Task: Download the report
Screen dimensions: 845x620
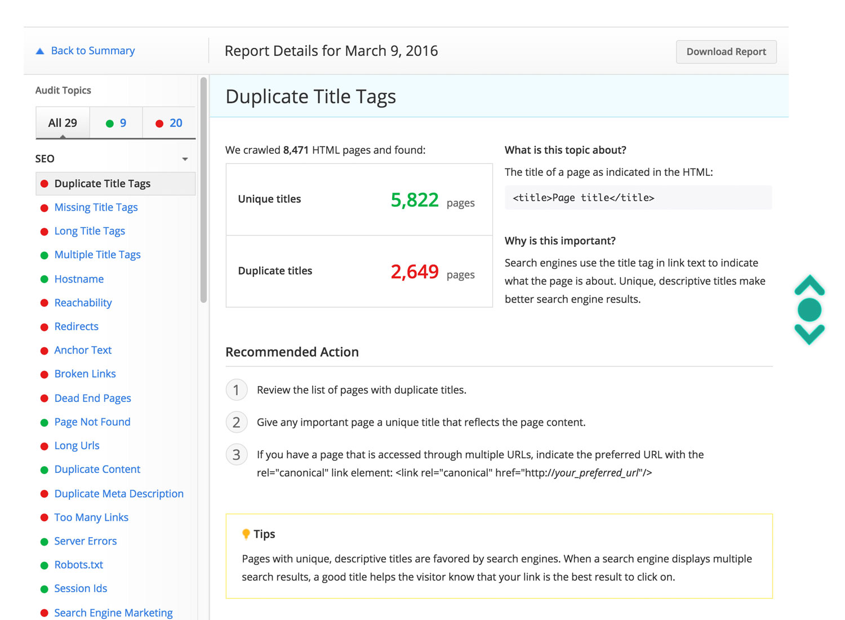Action: [726, 52]
